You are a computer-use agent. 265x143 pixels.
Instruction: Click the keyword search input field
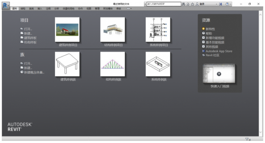tap(162, 4)
